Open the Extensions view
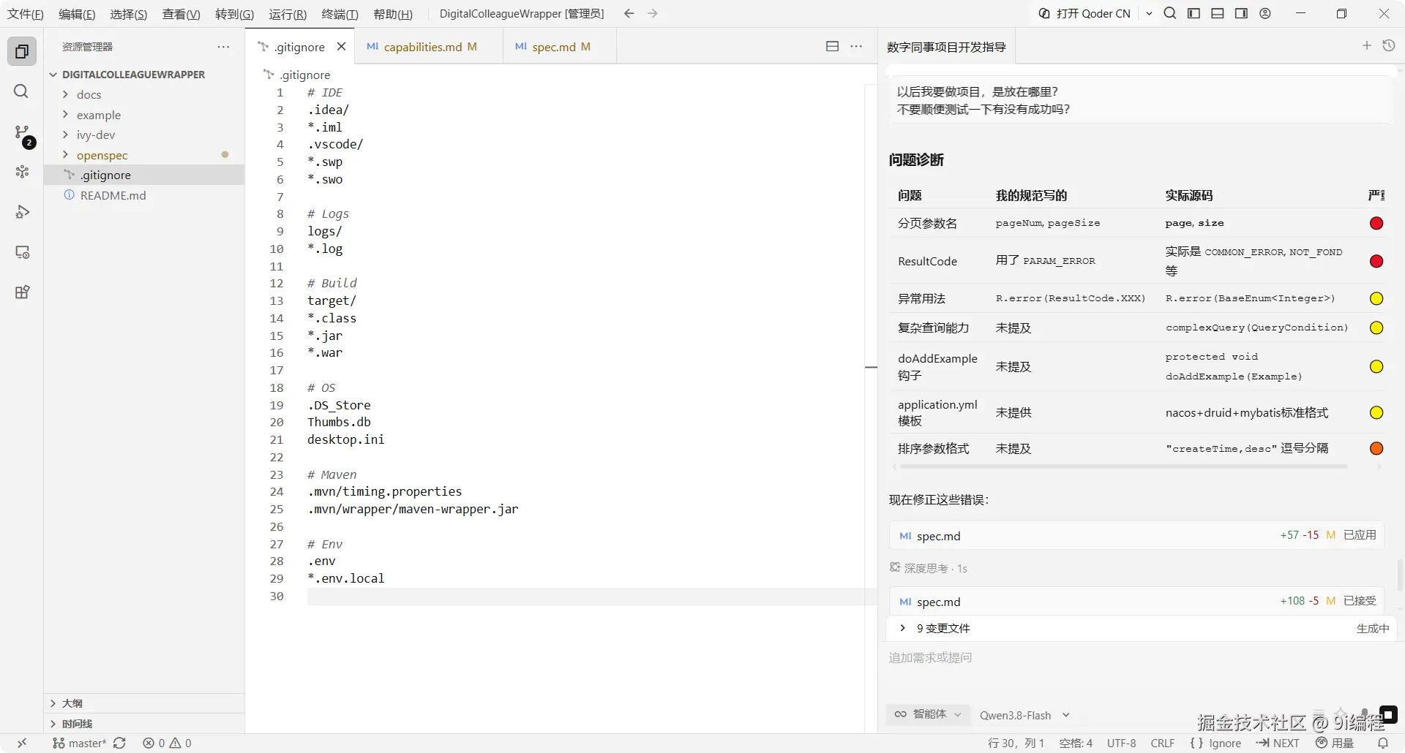Image resolution: width=1405 pixels, height=753 pixels. 22,292
